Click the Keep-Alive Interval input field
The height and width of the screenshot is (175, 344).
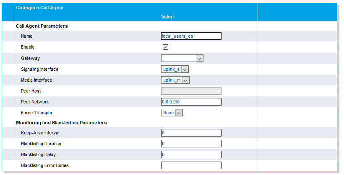(x=191, y=133)
